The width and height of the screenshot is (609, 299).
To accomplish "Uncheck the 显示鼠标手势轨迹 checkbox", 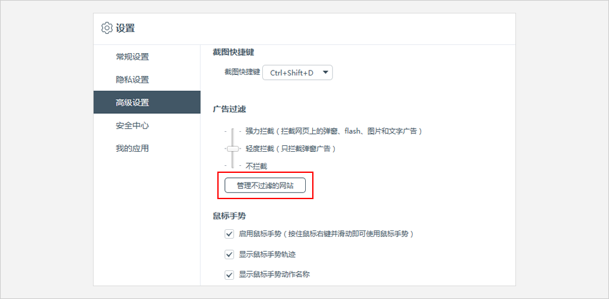I will pyautogui.click(x=229, y=254).
